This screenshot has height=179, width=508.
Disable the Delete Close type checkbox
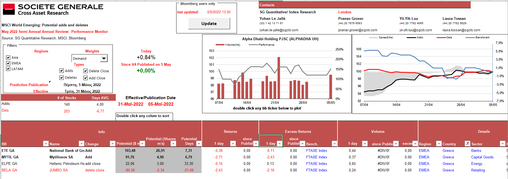coord(86,71)
